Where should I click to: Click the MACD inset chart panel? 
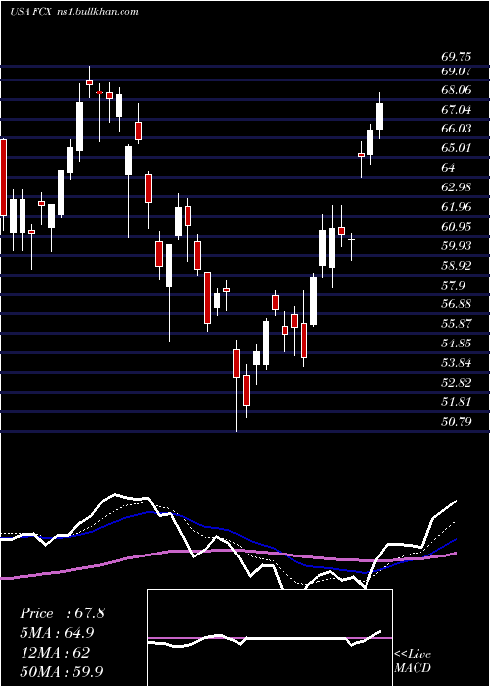point(269,638)
